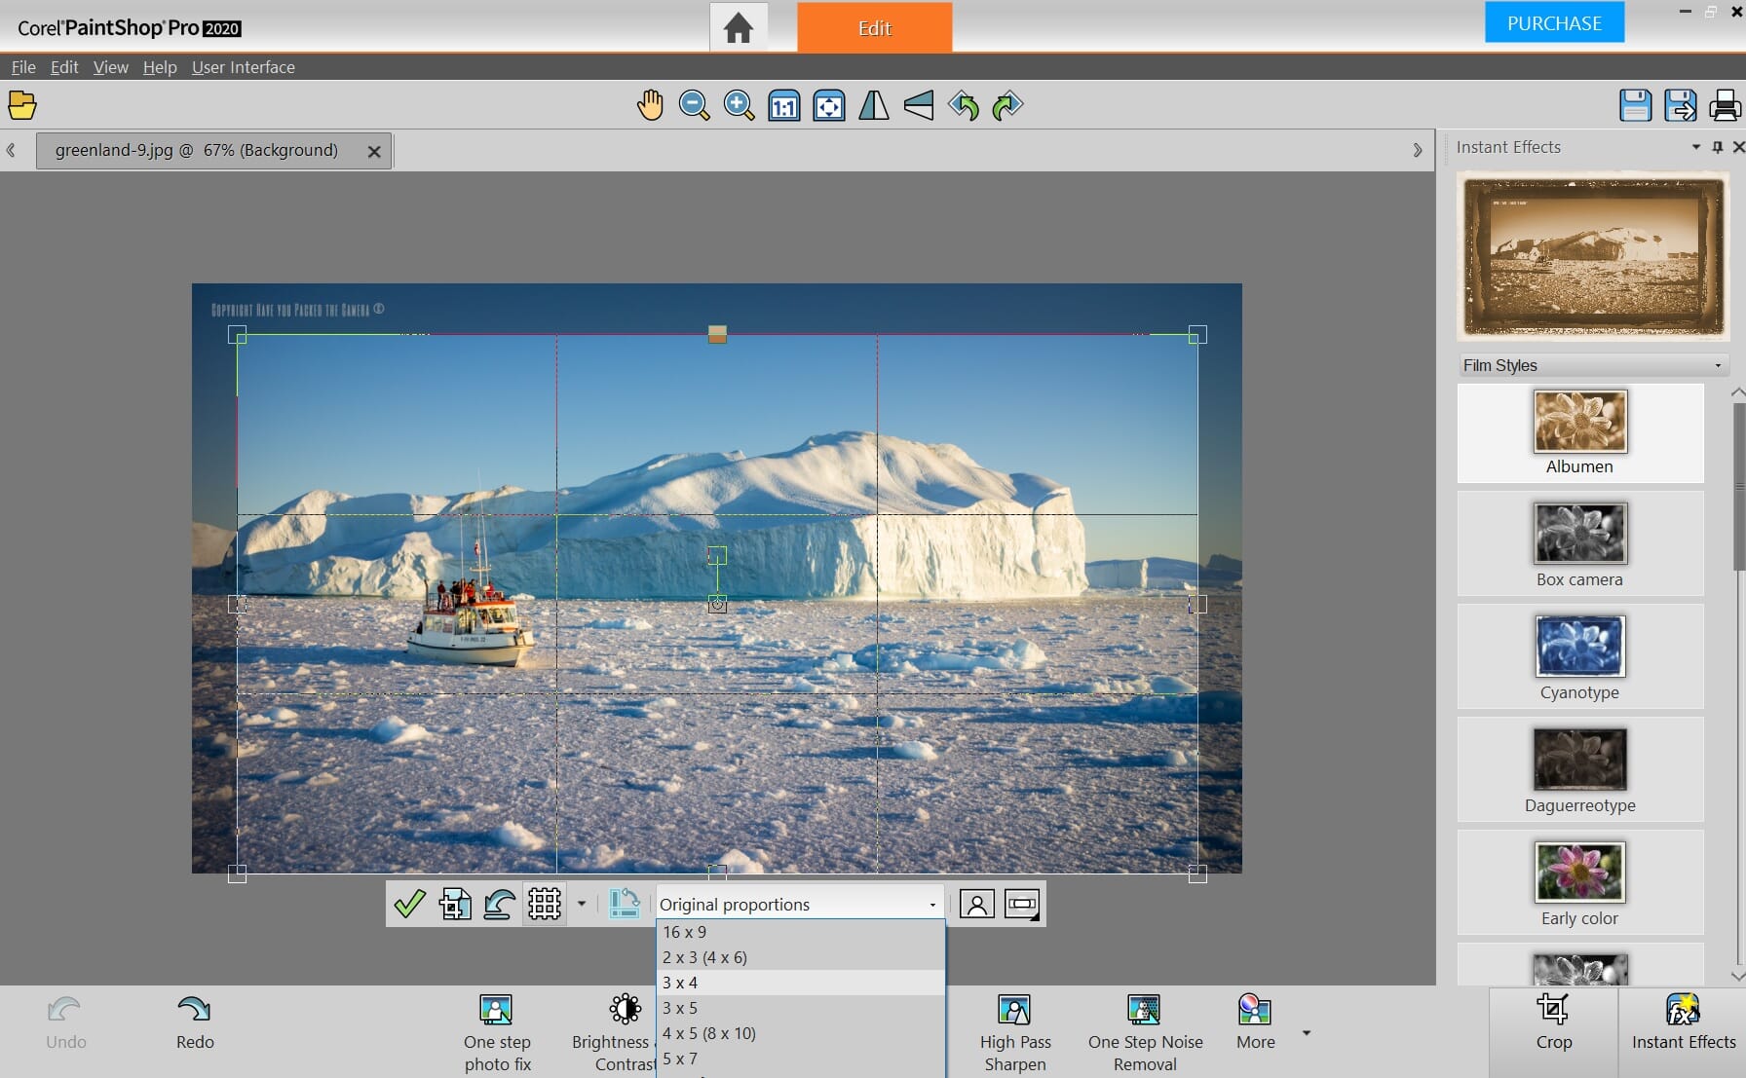1746x1078 pixels.
Task: Expand composition guide options arrow
Action: (x=582, y=904)
